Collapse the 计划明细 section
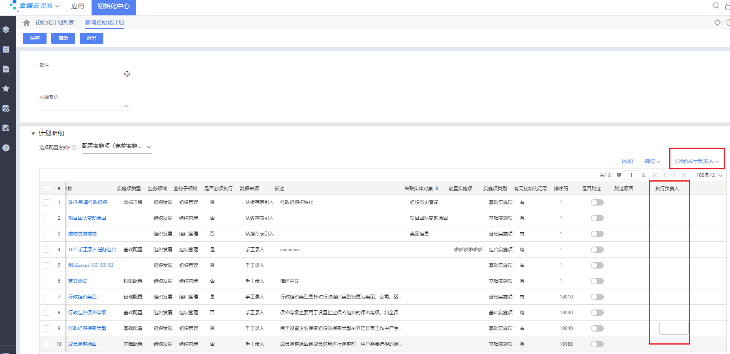The width and height of the screenshot is (730, 354). click(33, 133)
